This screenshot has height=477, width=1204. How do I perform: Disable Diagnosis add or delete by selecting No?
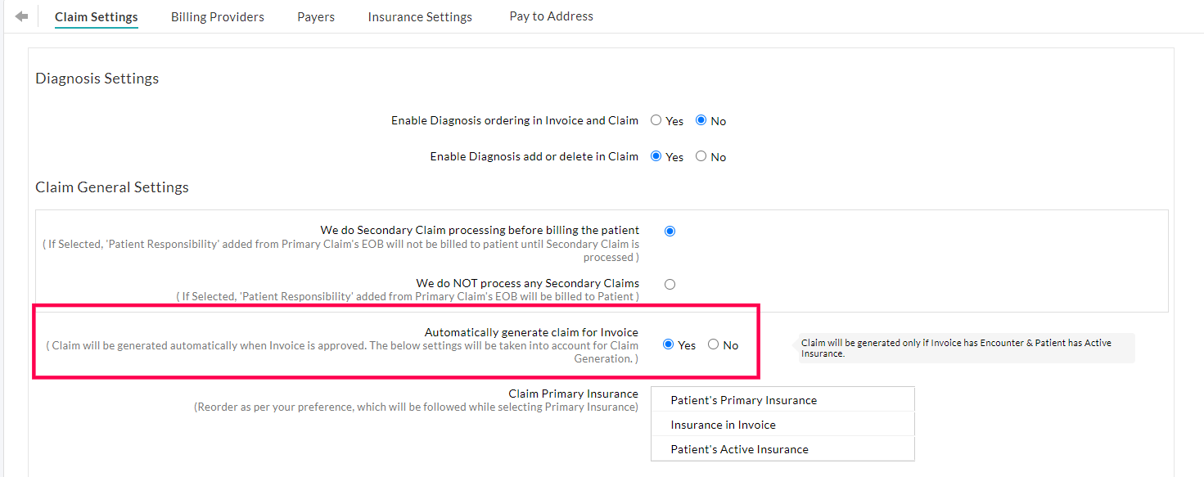(x=701, y=156)
